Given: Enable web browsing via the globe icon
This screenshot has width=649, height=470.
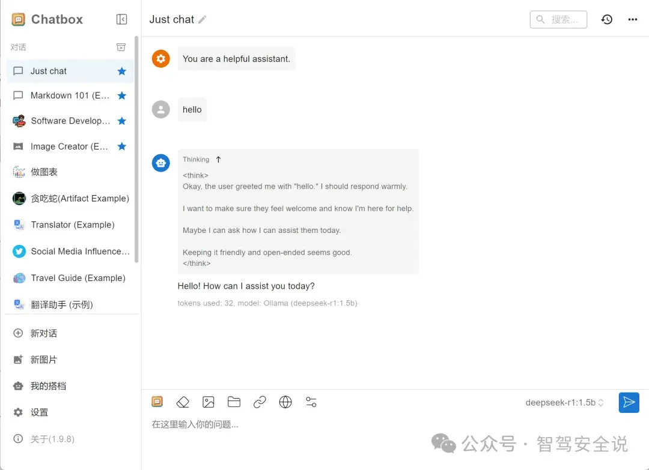Looking at the screenshot, I should click(x=285, y=402).
